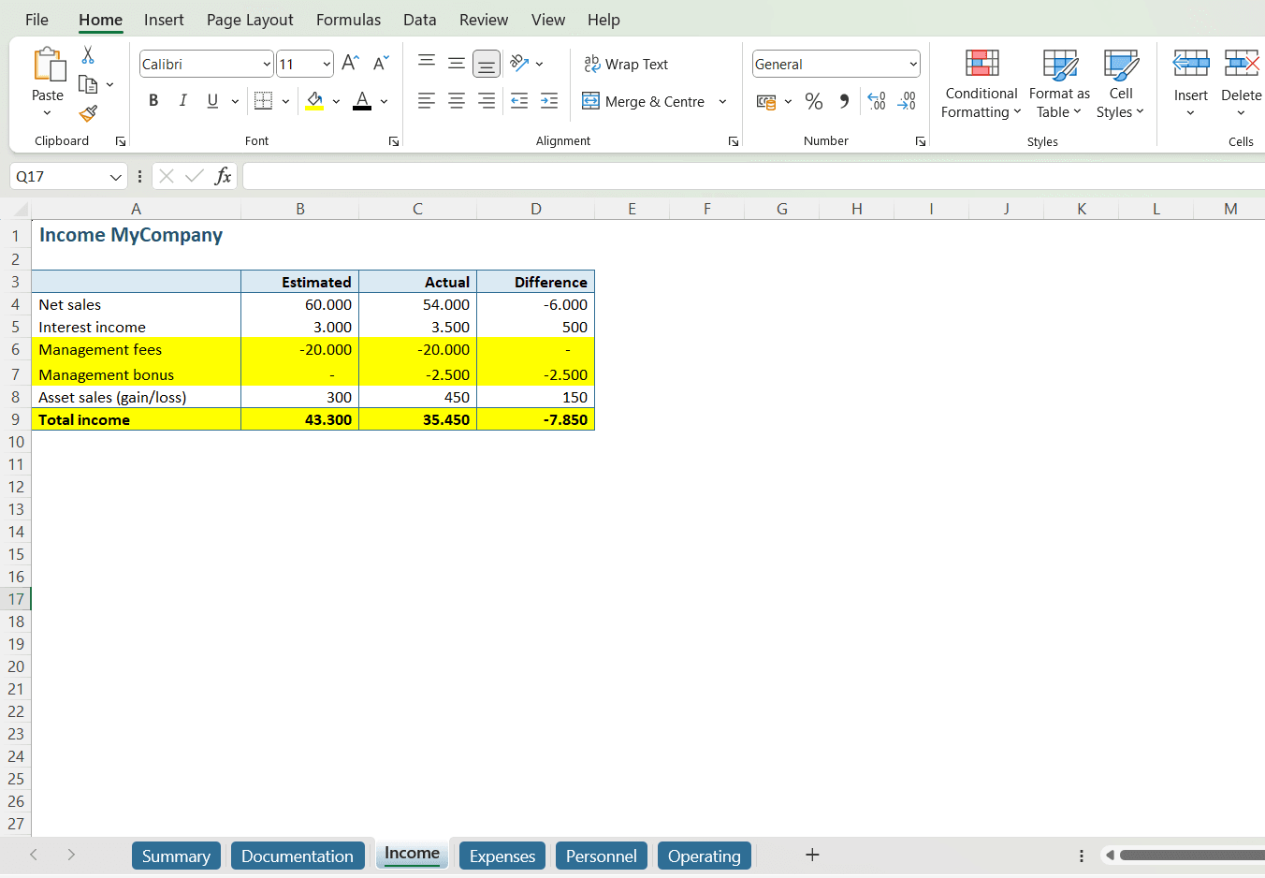Open the font name dropdown

point(268,64)
